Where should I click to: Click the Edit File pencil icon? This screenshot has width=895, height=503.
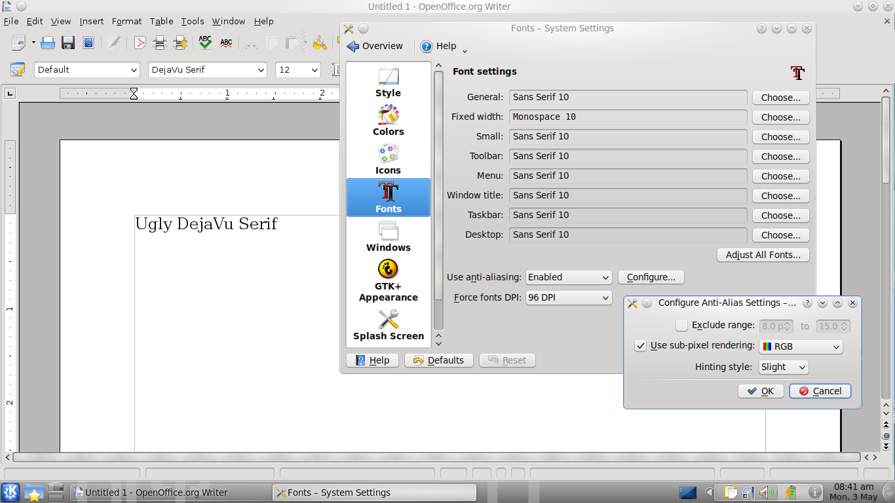pyautogui.click(x=114, y=43)
